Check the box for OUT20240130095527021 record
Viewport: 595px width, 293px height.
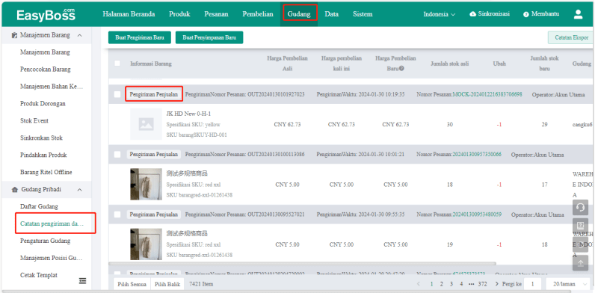117,215
